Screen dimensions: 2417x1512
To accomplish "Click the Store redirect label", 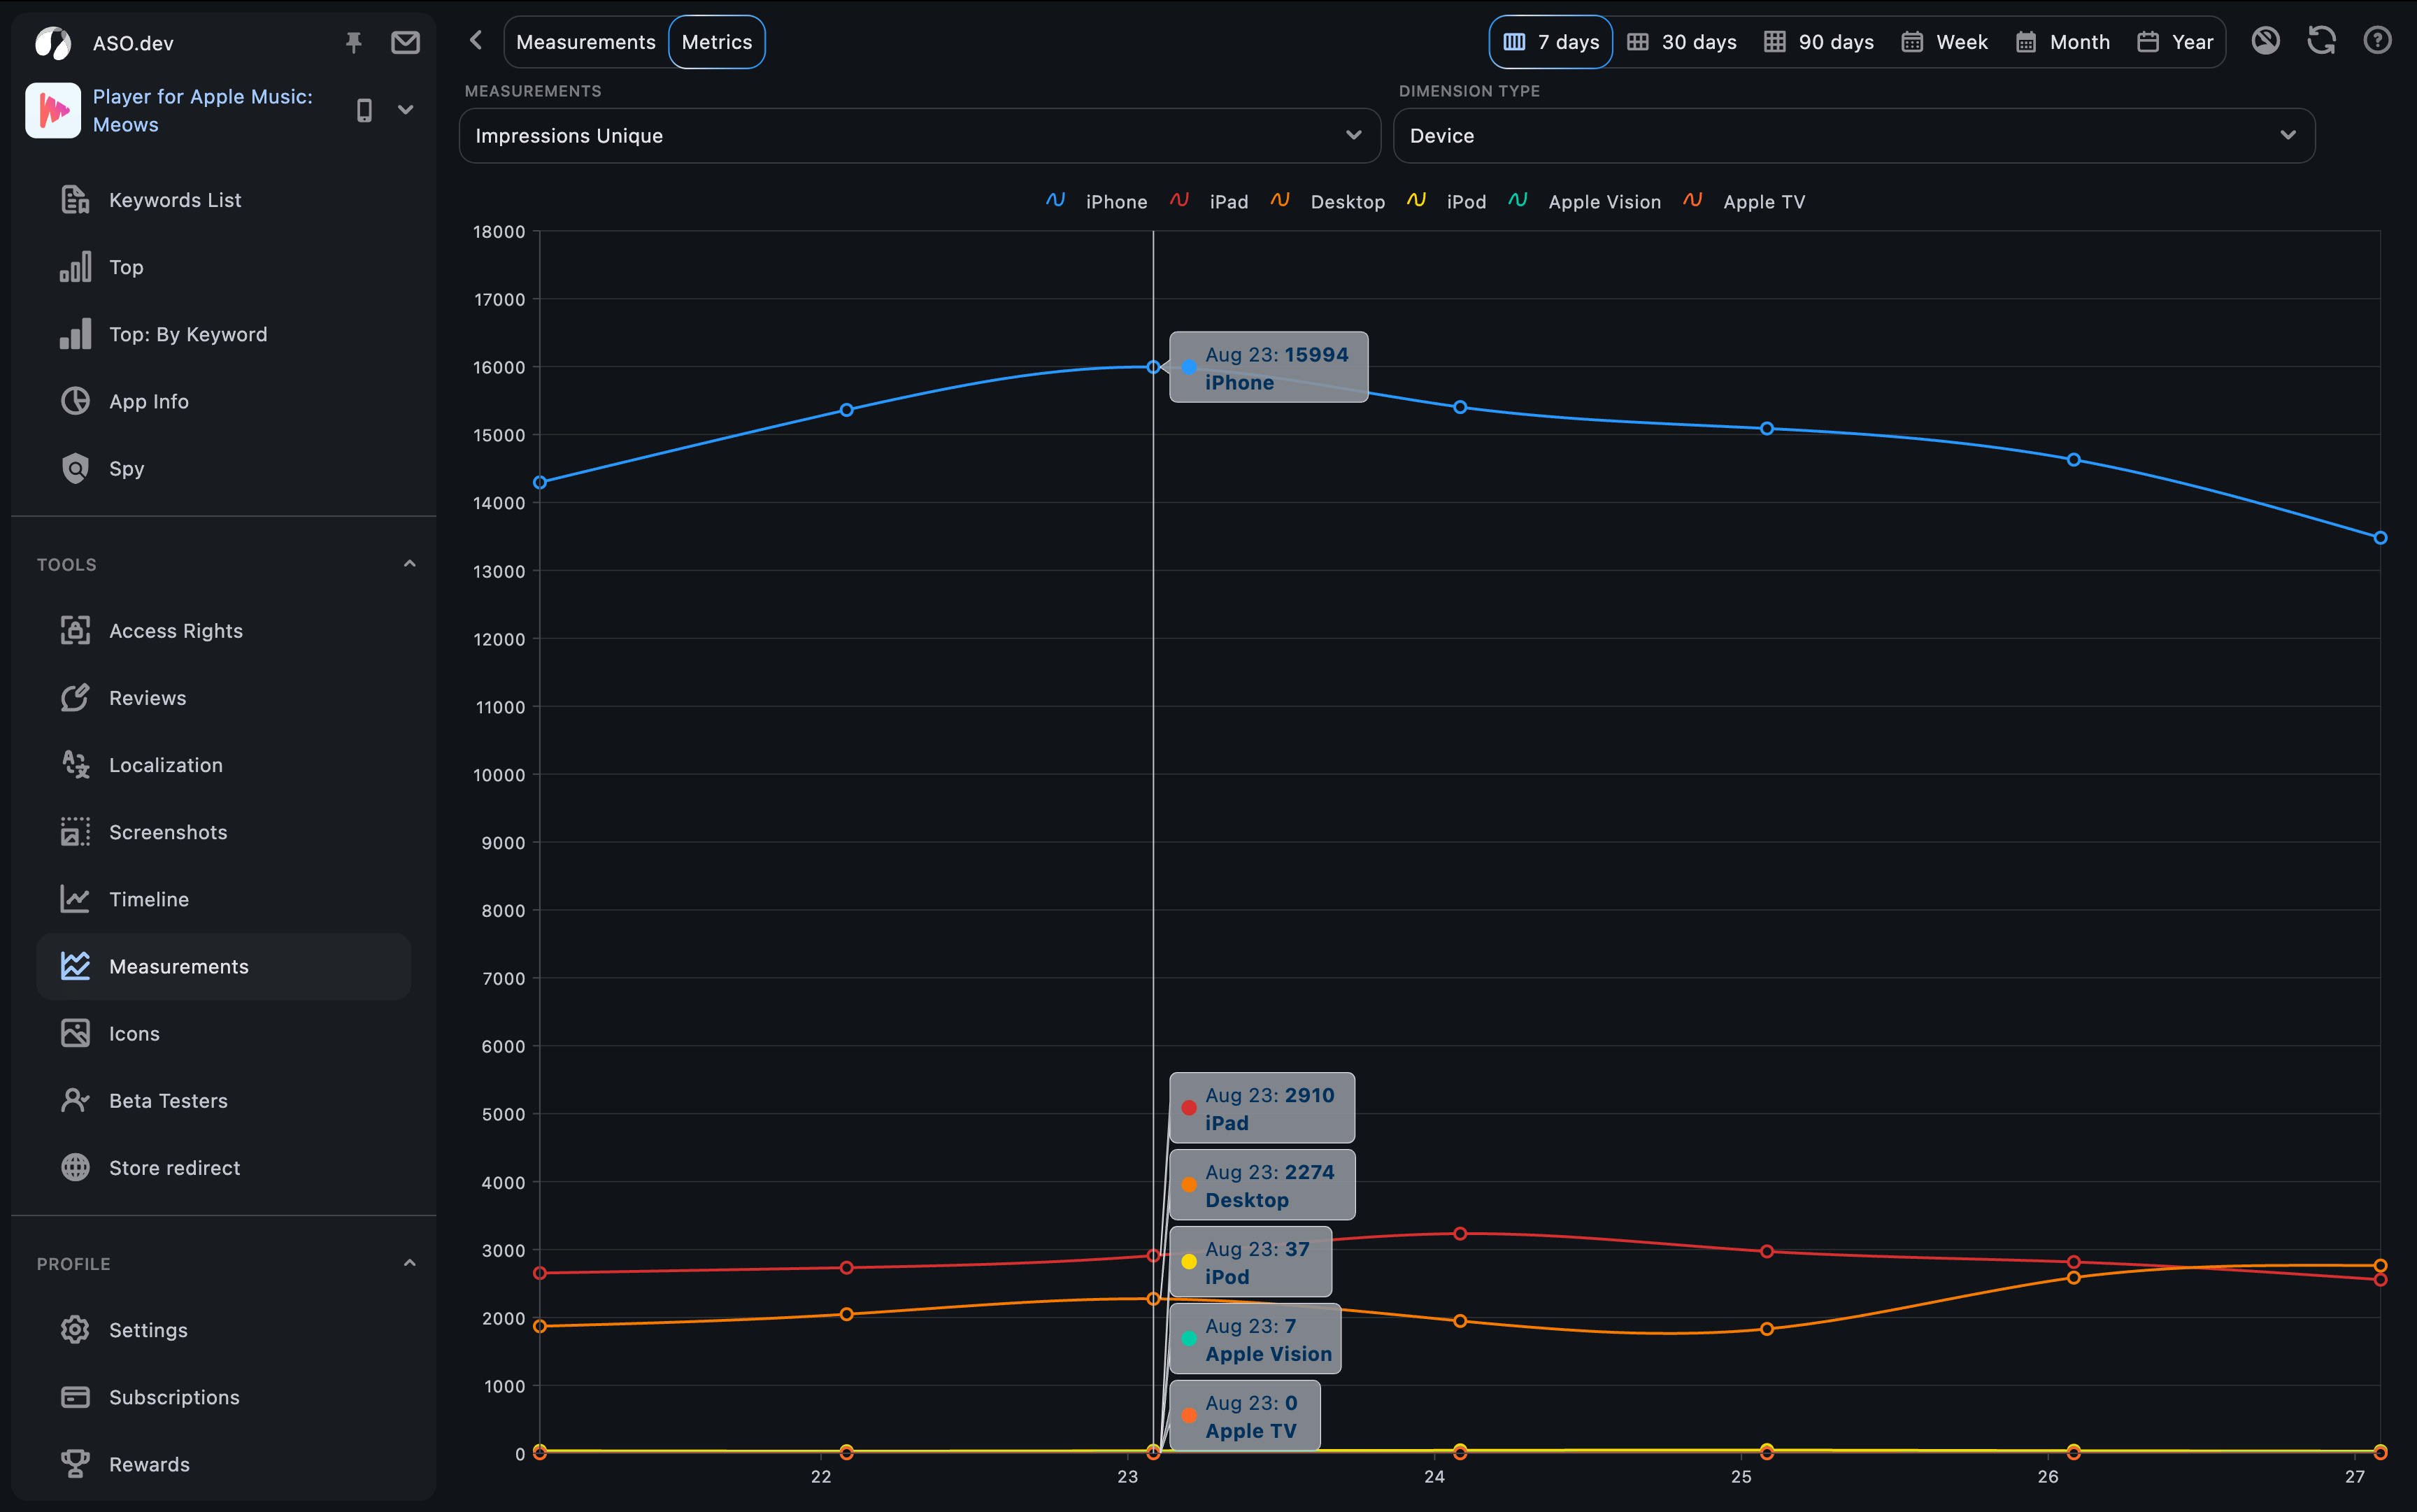I will pos(174,1168).
